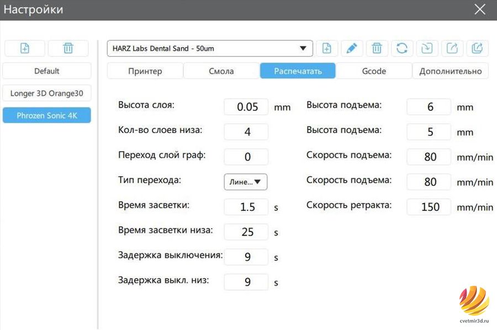Click the Скорость ретракта label
This screenshot has width=497, height=330.
(349, 205)
